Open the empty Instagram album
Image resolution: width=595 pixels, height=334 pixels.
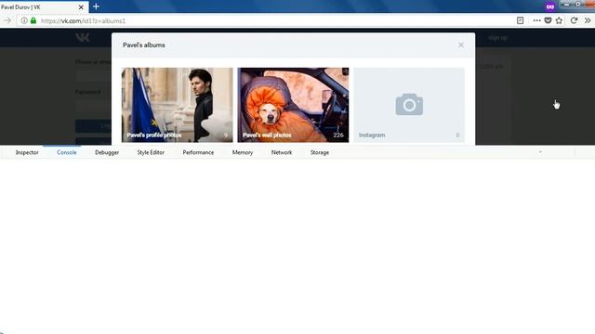[x=409, y=105]
